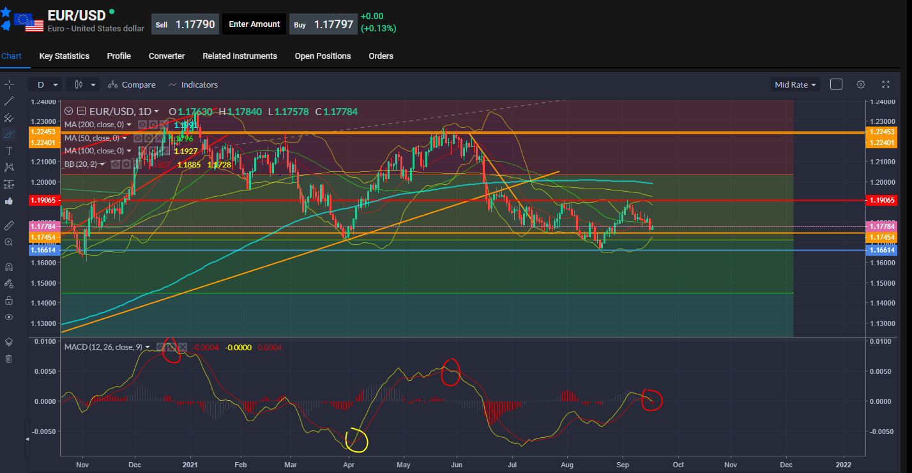
Task: Click the Enter Amount field
Action: (254, 24)
